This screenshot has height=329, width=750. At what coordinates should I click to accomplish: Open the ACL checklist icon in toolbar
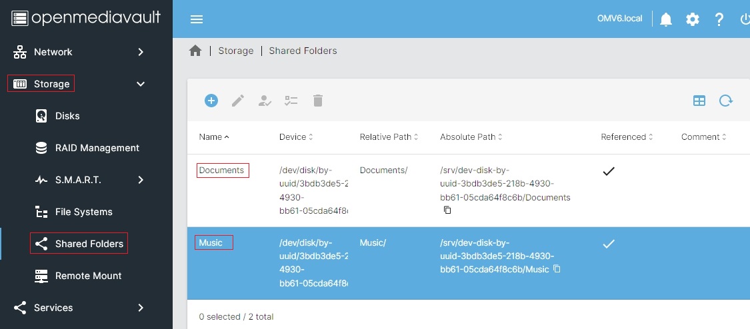pos(291,101)
